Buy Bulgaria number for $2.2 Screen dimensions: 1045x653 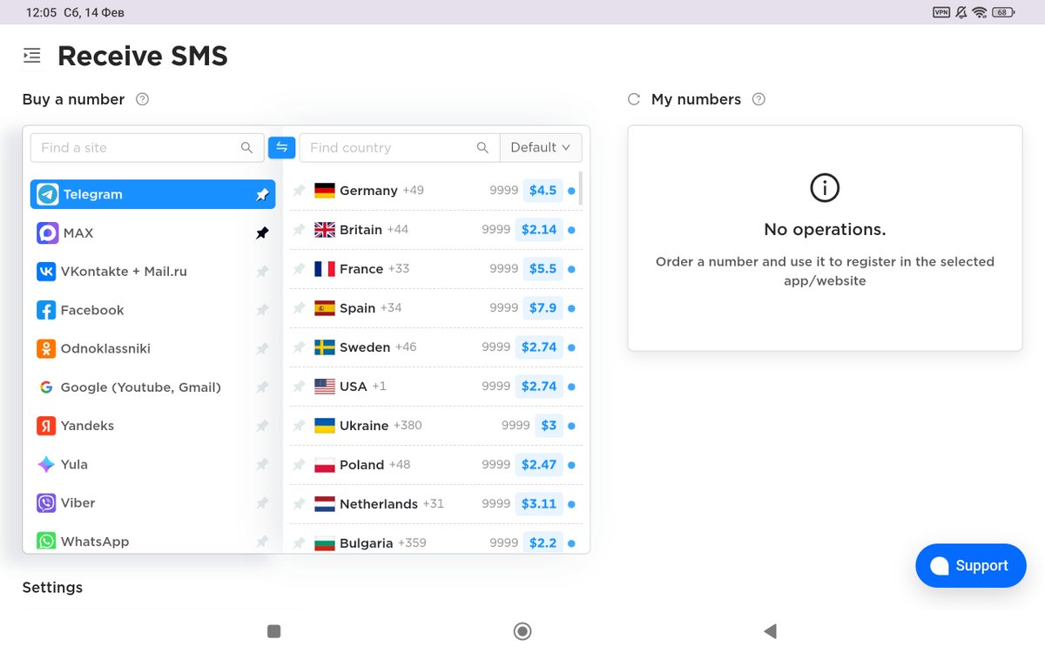(x=543, y=542)
